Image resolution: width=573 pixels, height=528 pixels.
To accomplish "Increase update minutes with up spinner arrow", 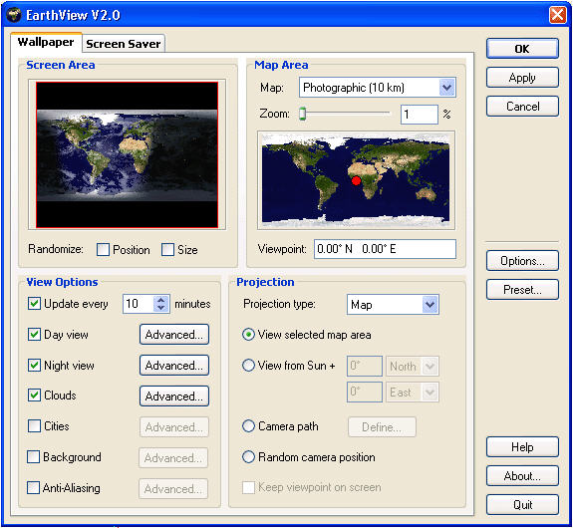I will pyautogui.click(x=160, y=300).
